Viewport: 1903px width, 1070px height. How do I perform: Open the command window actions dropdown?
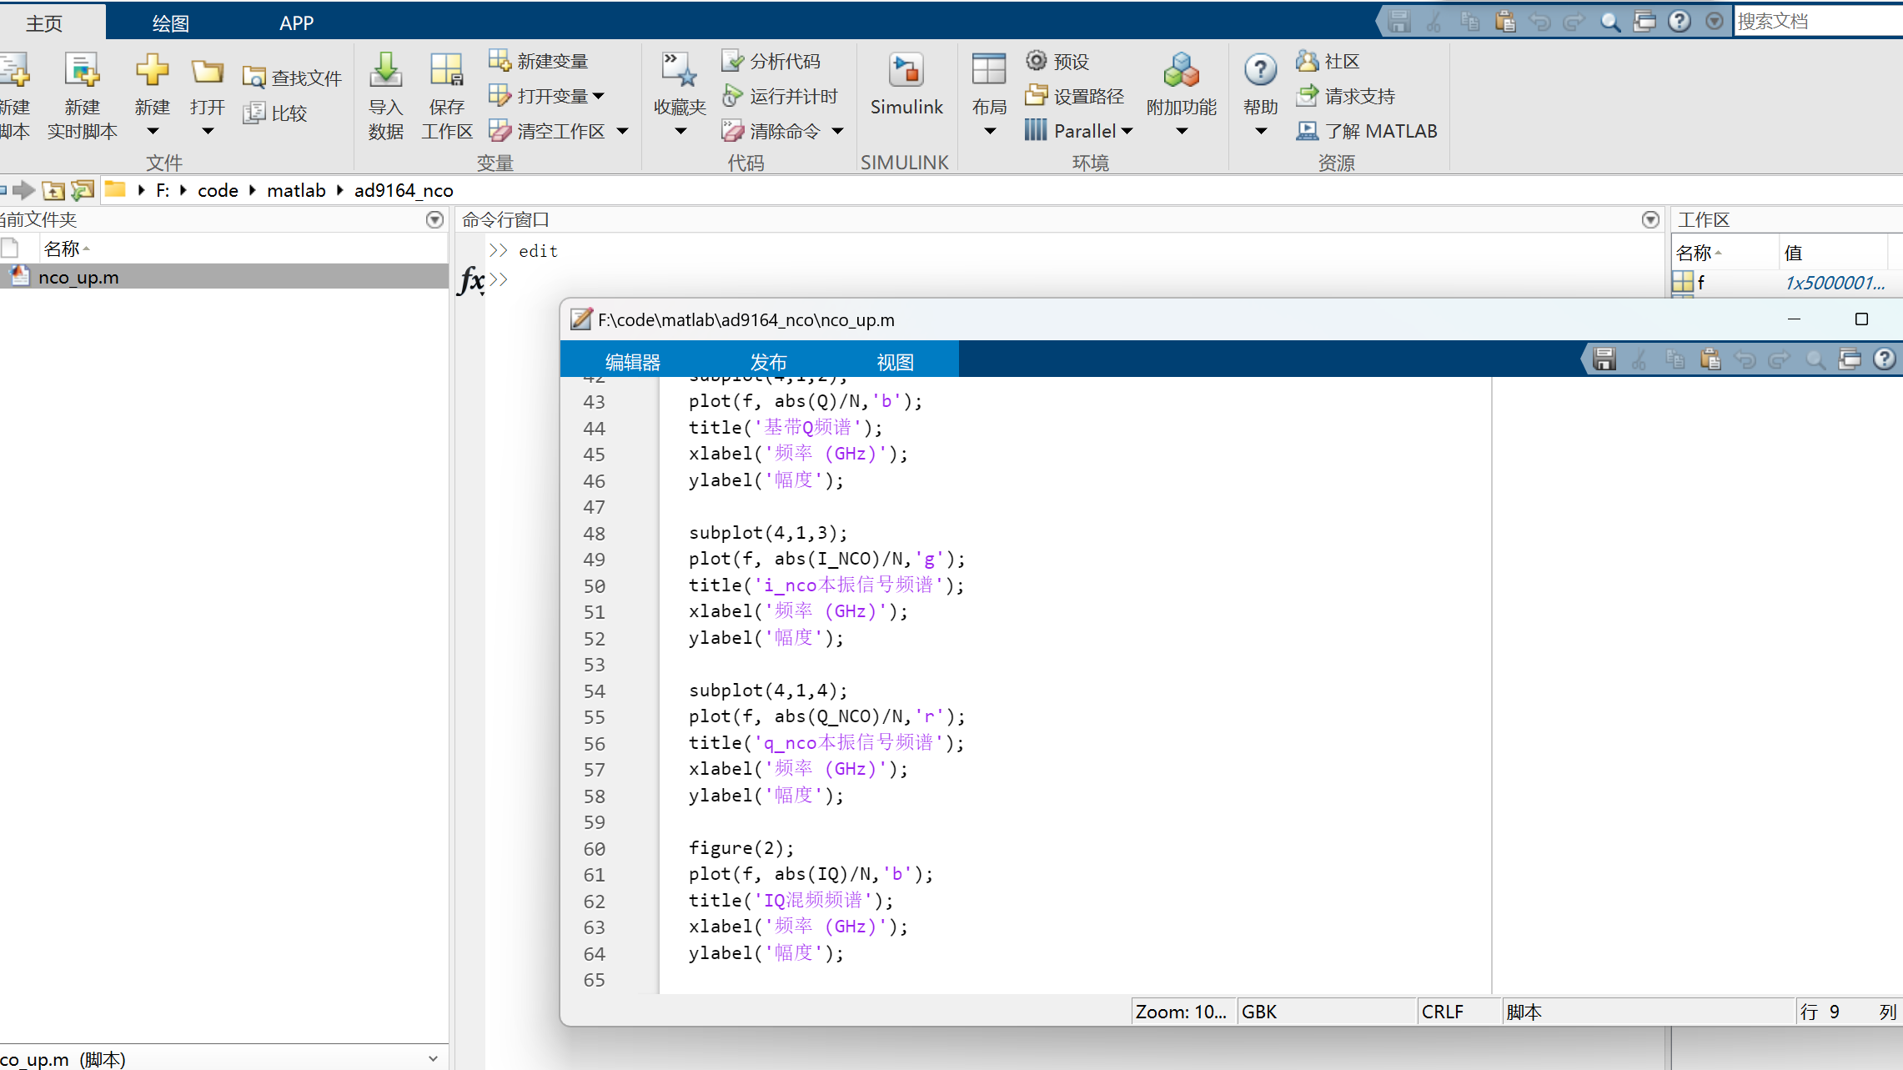click(1649, 220)
